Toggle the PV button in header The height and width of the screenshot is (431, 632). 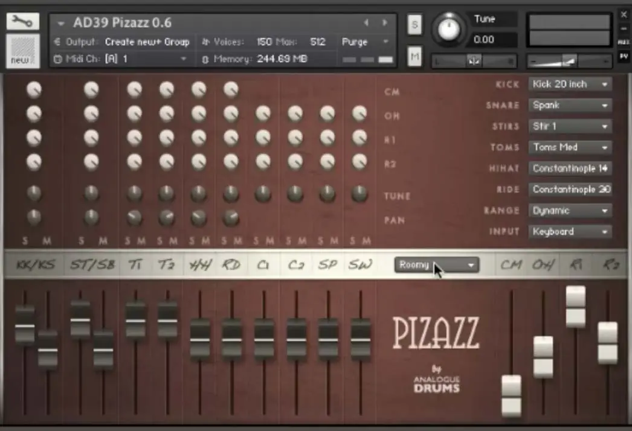624,56
